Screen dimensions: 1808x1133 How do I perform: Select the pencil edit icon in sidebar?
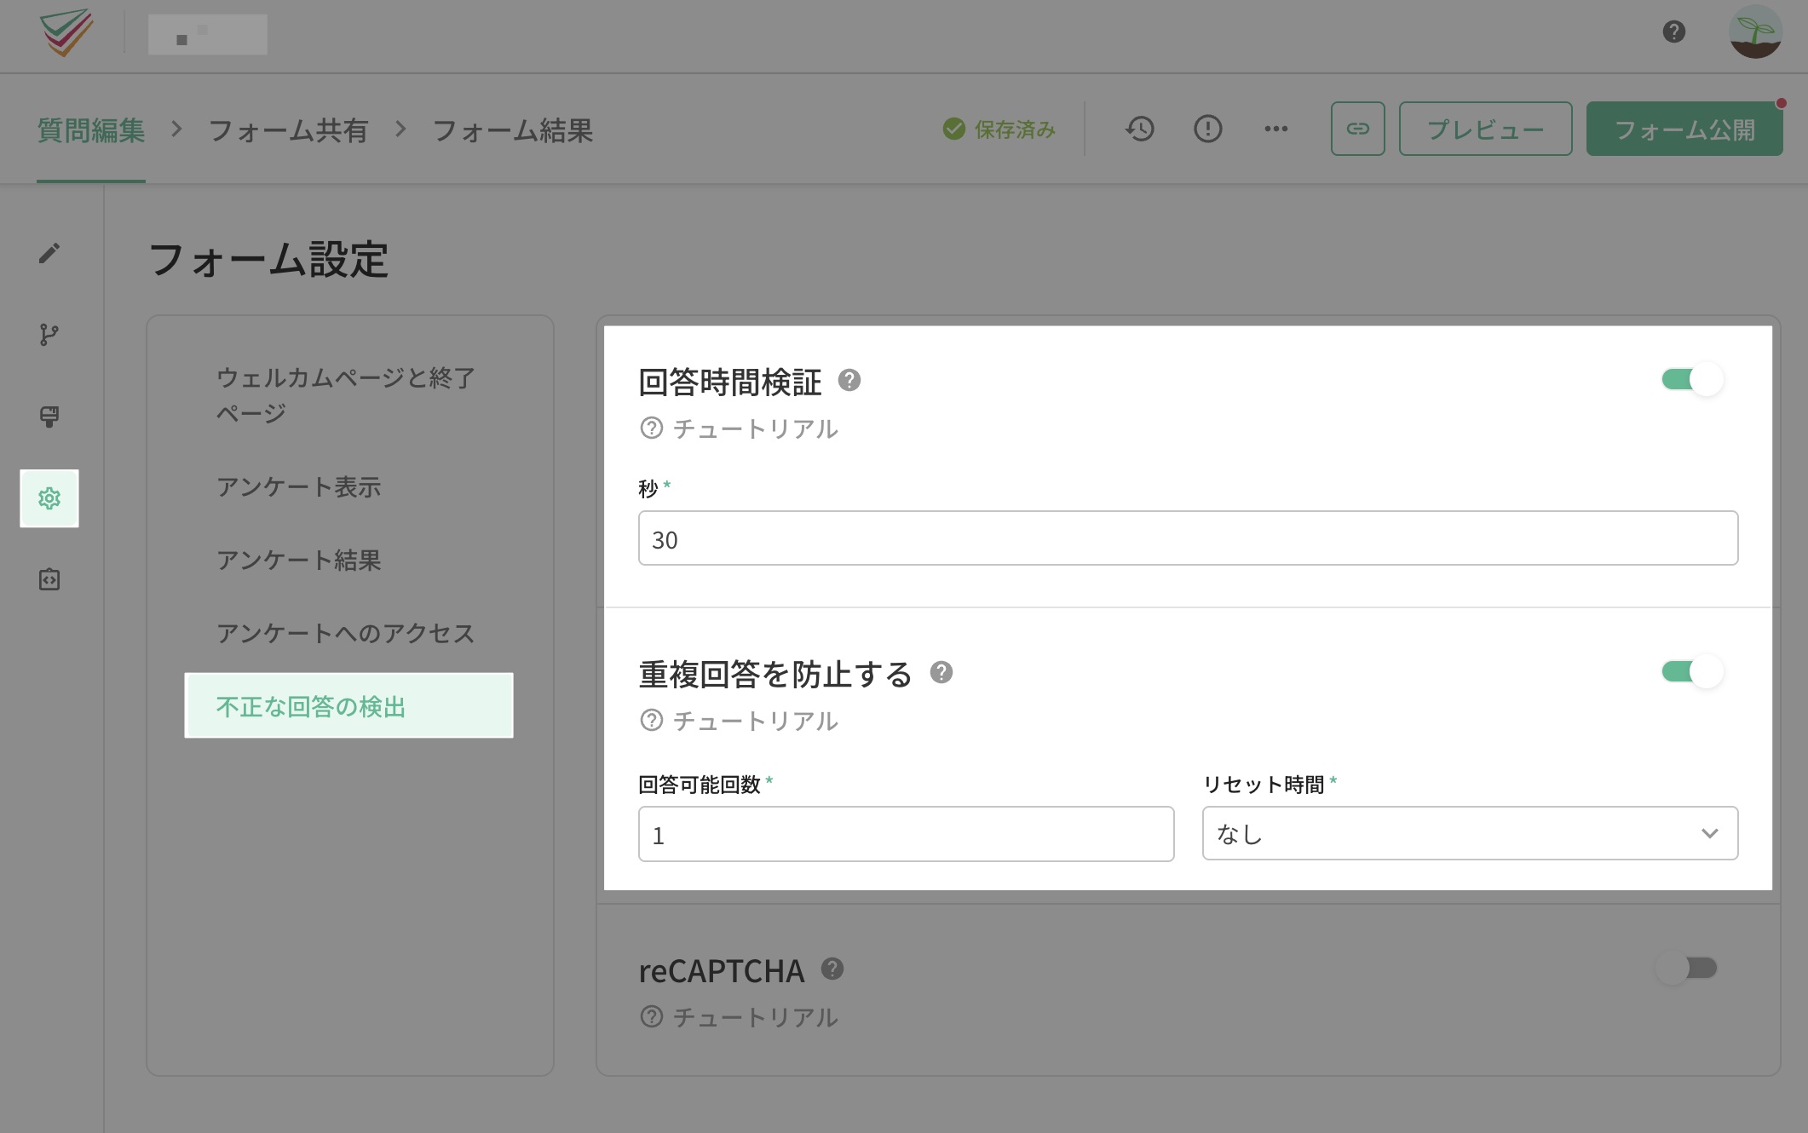pos(49,253)
